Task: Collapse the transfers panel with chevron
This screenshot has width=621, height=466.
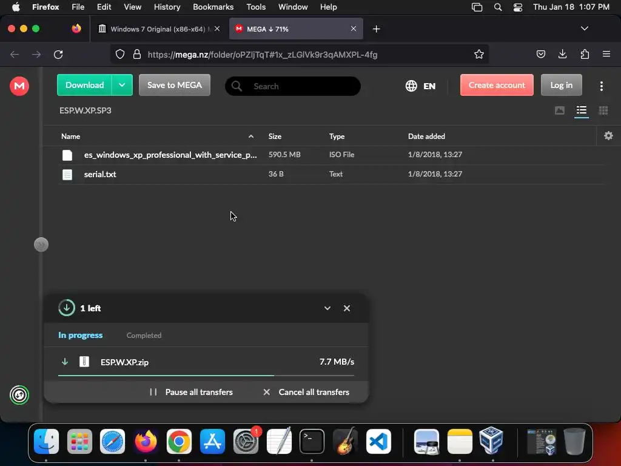Action: coord(327,308)
